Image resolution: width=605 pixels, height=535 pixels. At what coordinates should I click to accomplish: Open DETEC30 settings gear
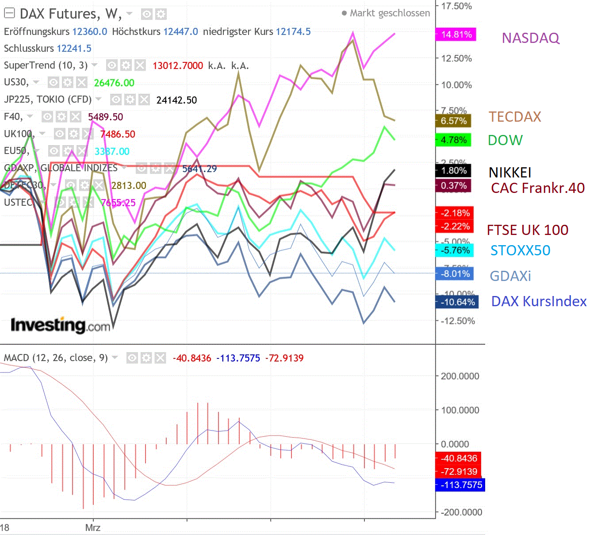[84, 185]
